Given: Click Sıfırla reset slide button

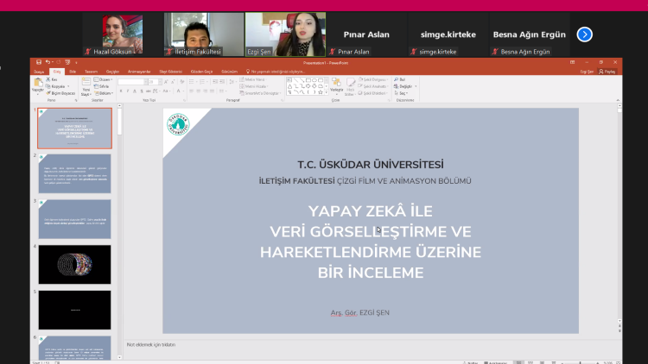Looking at the screenshot, I should click(101, 86).
